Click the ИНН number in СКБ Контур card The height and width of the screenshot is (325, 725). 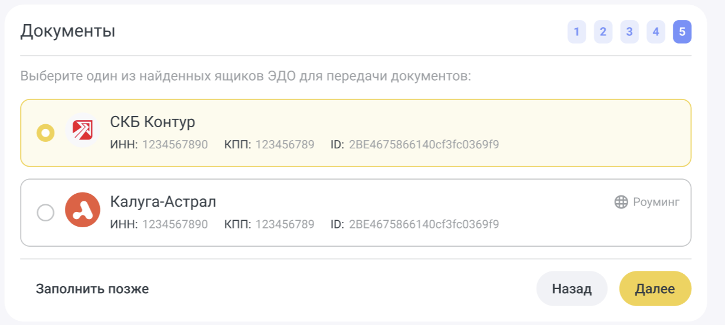click(175, 145)
